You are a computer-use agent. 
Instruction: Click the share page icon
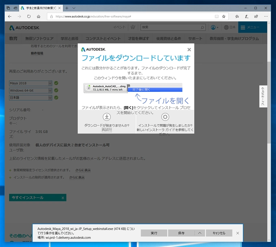click(256, 16)
